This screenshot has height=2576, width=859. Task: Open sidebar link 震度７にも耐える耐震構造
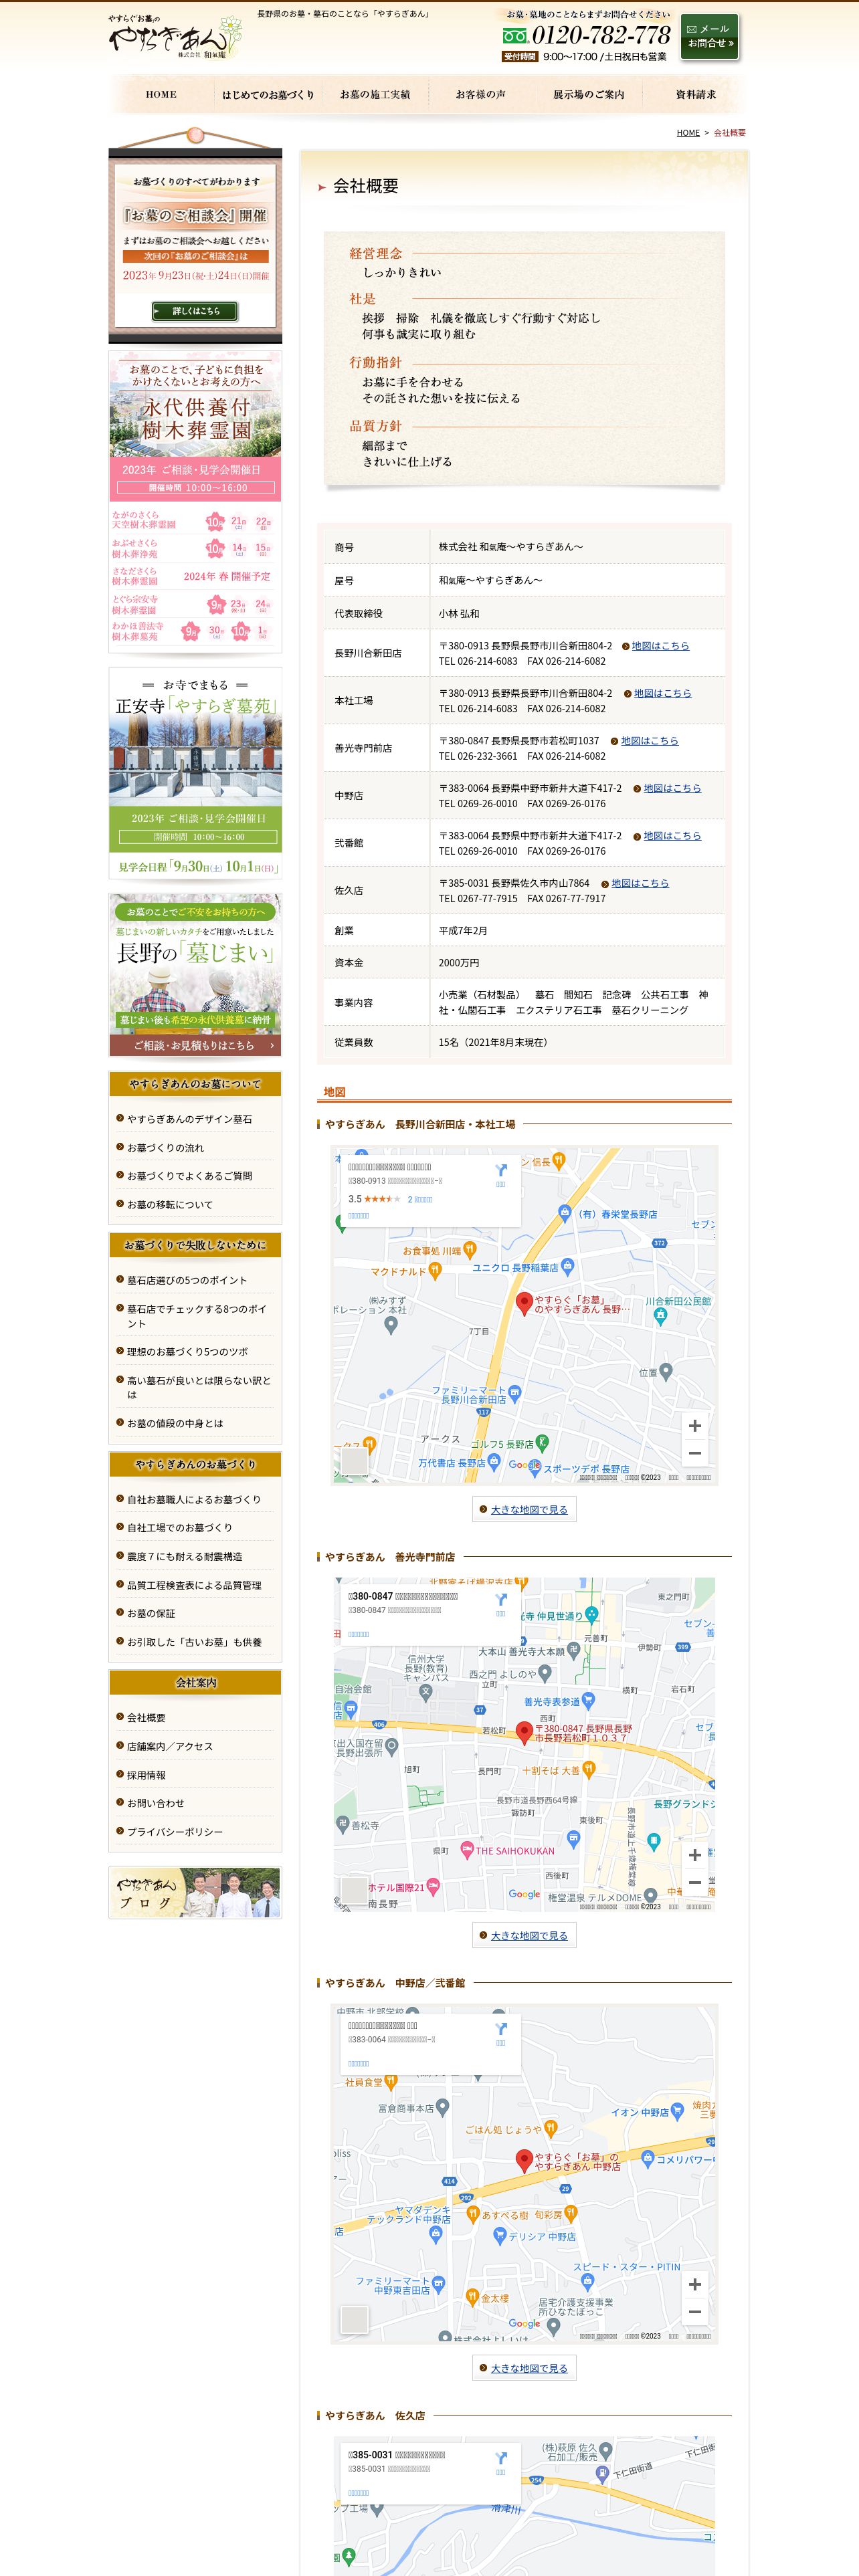point(184,1557)
